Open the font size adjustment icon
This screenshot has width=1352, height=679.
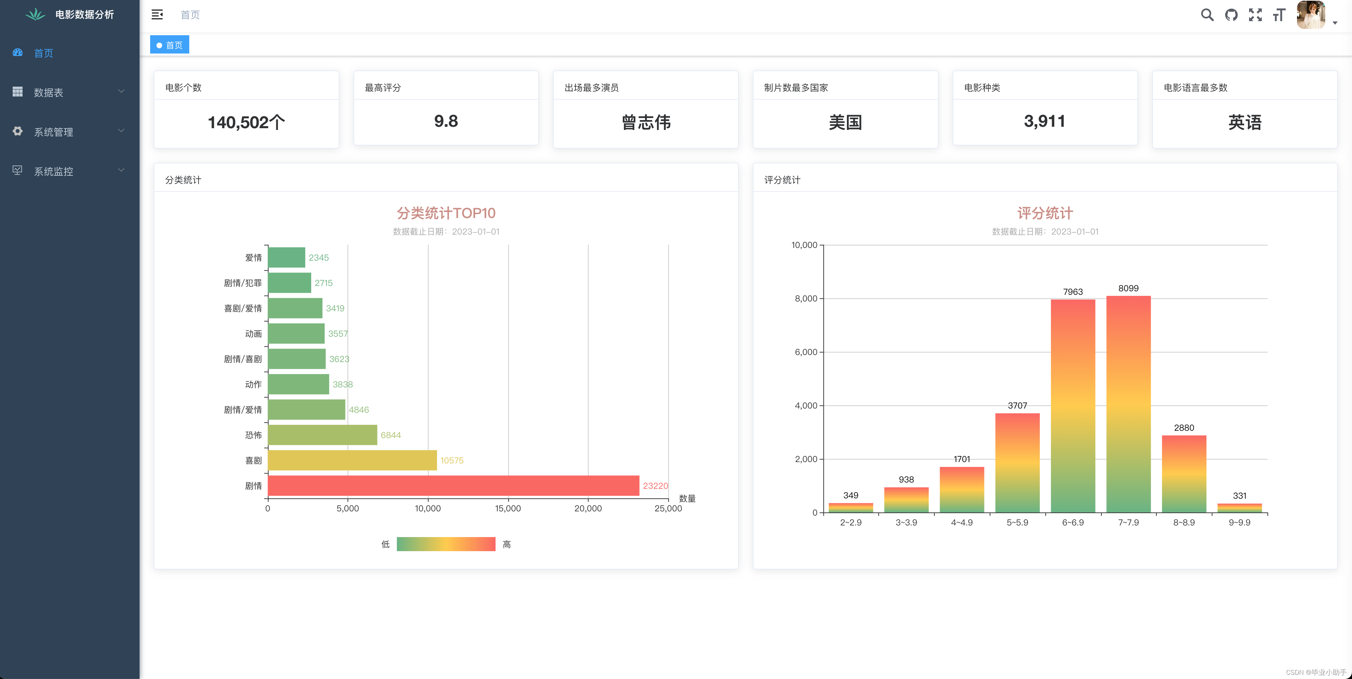tap(1279, 15)
